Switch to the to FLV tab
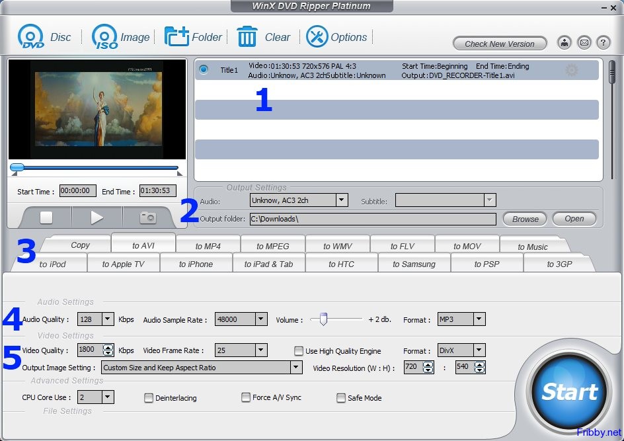 click(x=403, y=246)
